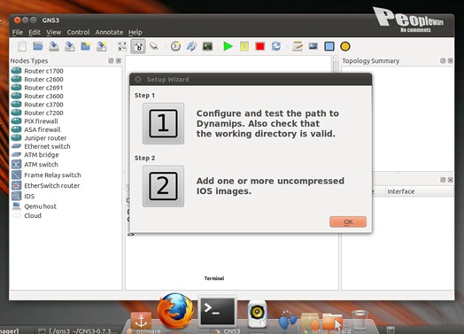464x334 pixels.
Task: Toggle the show hostnames toolbar icon
Action: click(138, 46)
